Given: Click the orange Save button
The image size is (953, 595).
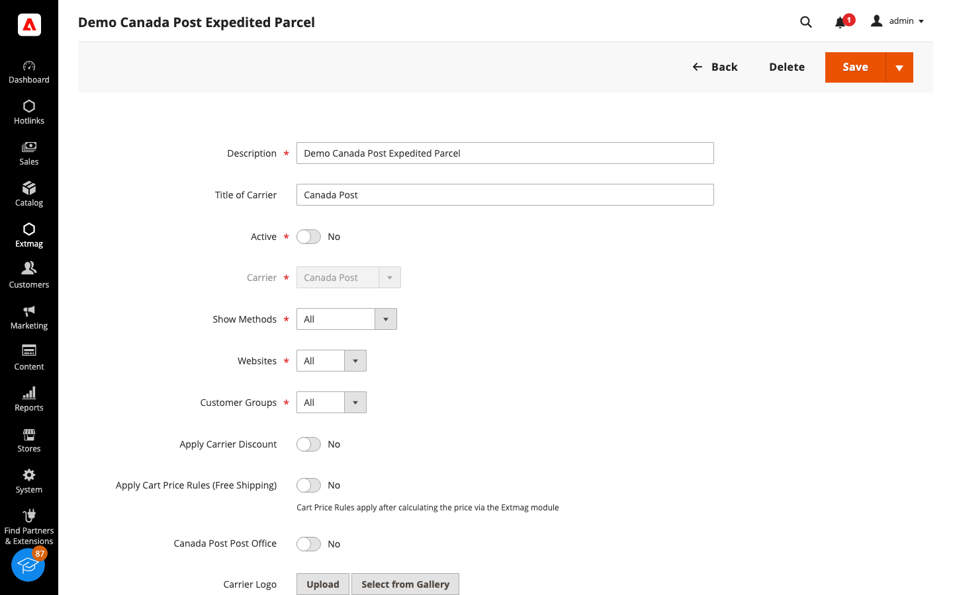Looking at the screenshot, I should pyautogui.click(x=855, y=67).
